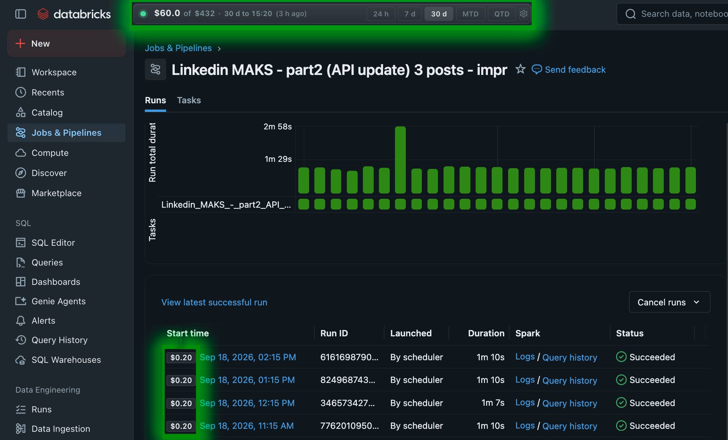This screenshot has height=440, width=728.
Task: Open Workspace in the sidebar
Action: click(66, 72)
